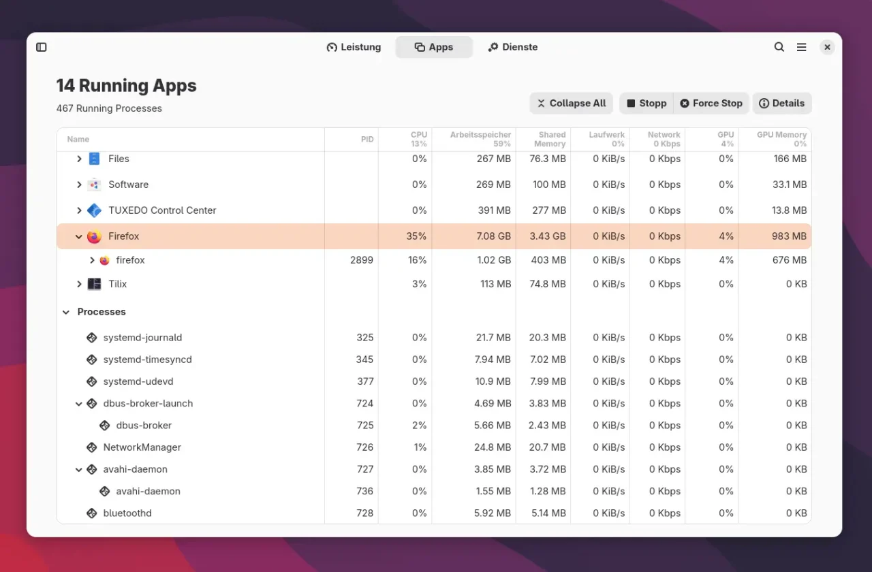Switch to the Leistung tab

click(x=354, y=47)
